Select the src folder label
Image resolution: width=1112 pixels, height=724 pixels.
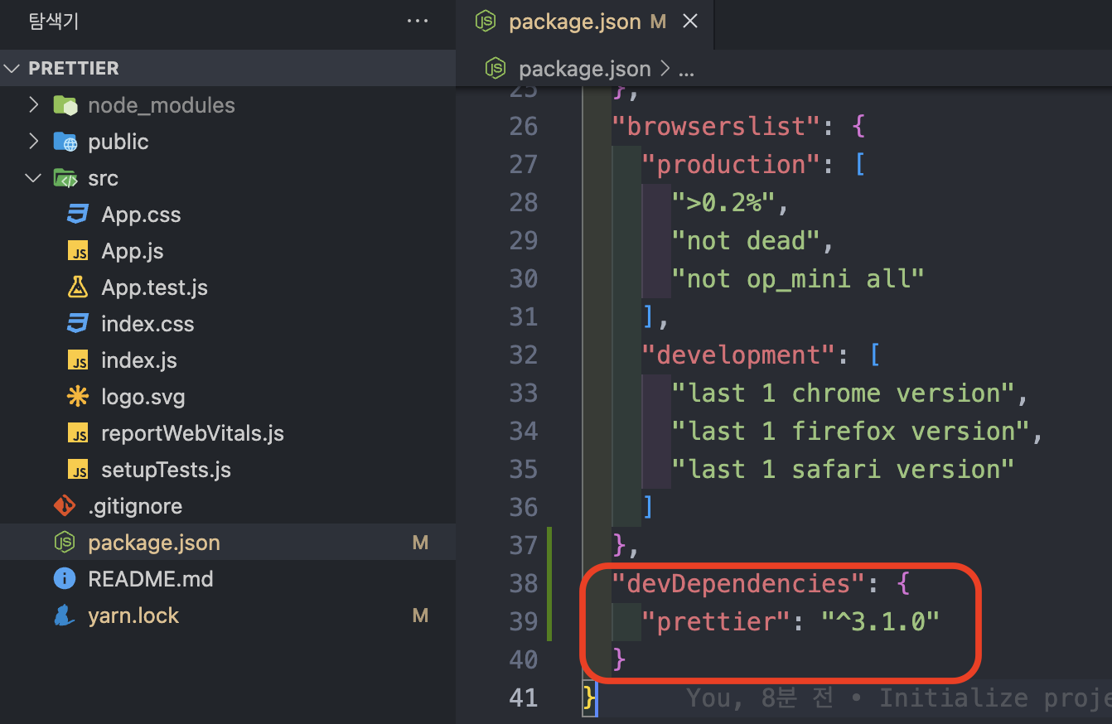[103, 178]
